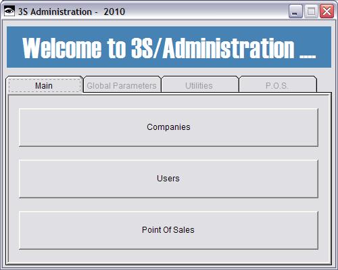Open the Companies section
This screenshot has height=270, width=338.
pos(168,127)
